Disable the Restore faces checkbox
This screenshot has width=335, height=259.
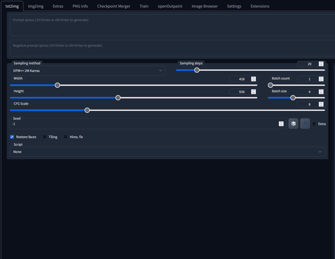[12, 137]
